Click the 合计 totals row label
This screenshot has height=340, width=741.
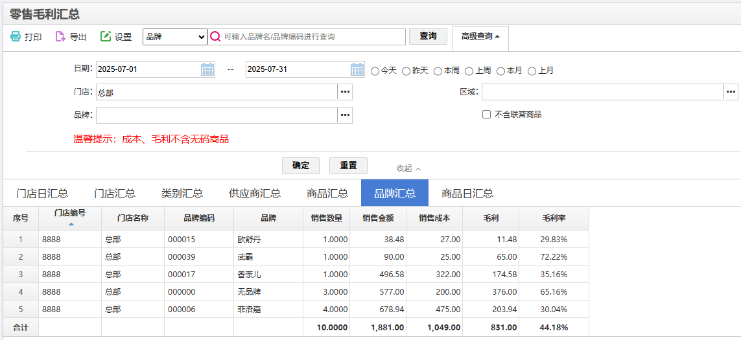[x=21, y=327]
